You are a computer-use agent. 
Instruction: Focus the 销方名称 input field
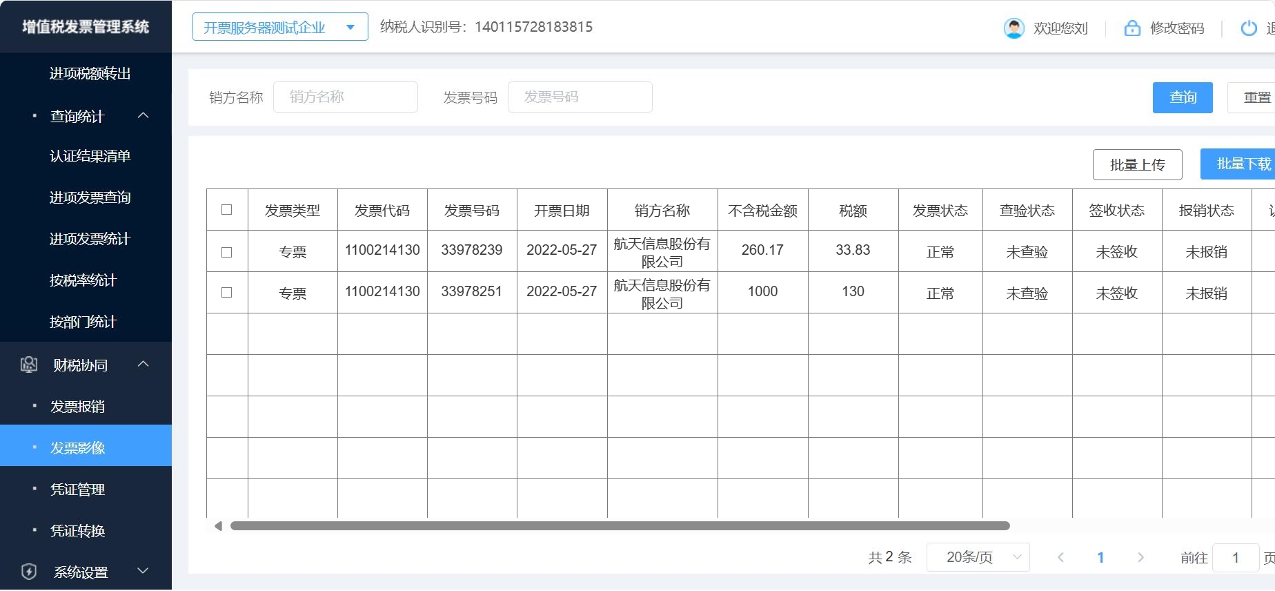(x=346, y=97)
